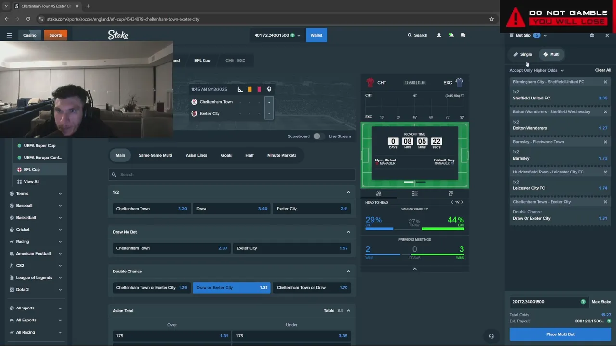The height and width of the screenshot is (346, 616).
Task: Click Max Stake button
Action: (601, 302)
